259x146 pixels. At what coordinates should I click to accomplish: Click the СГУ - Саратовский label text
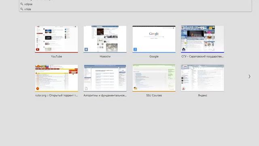[x=202, y=56]
